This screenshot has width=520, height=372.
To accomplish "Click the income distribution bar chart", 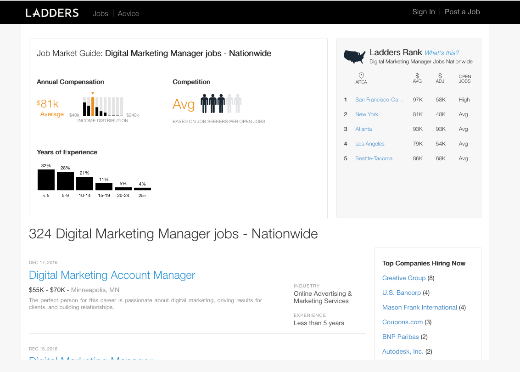I will [103, 106].
